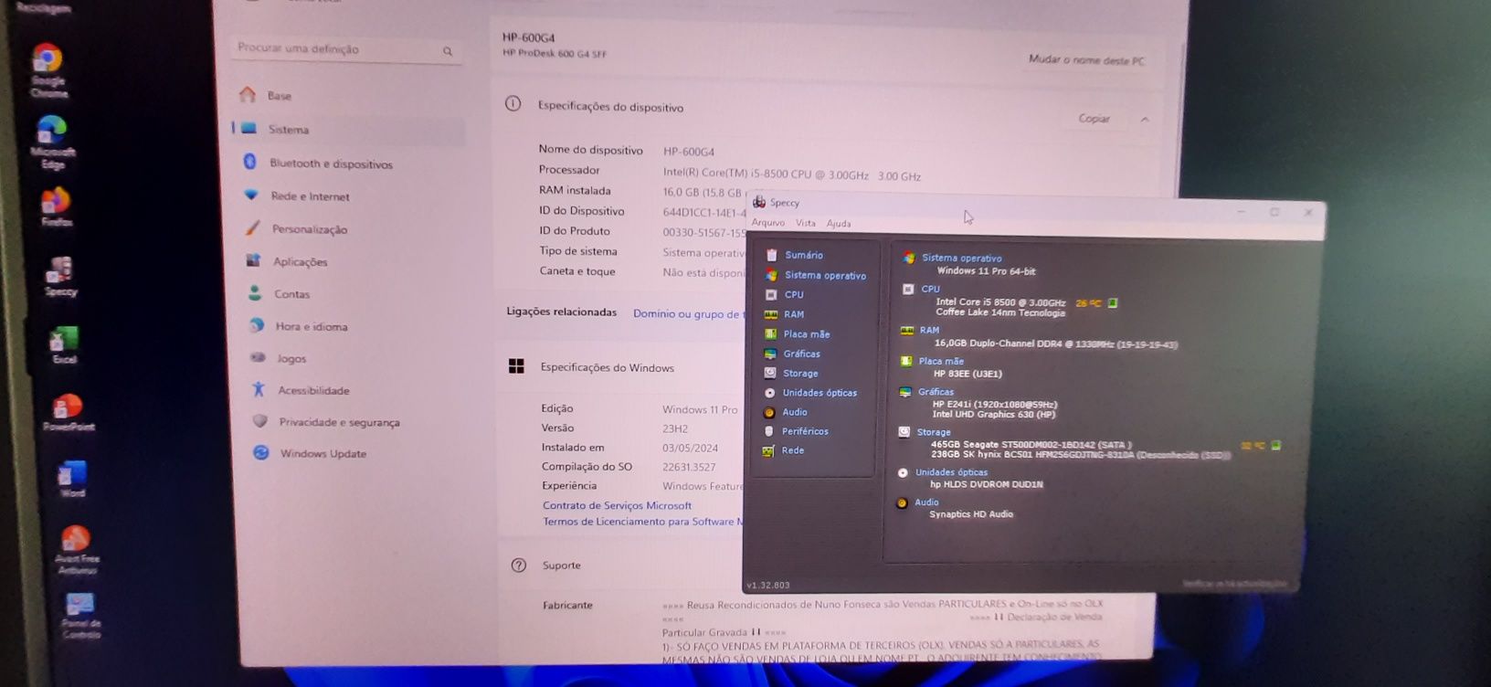Open the Arquivo menu in Speccy
1491x687 pixels.
(x=768, y=223)
